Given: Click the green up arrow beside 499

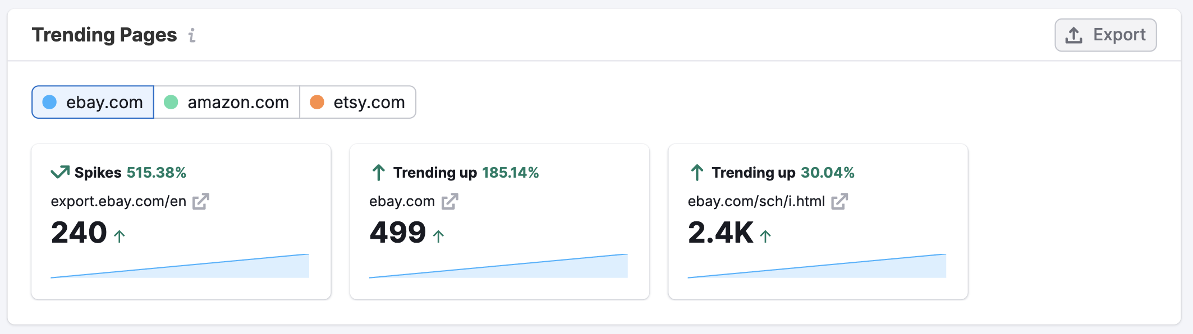Looking at the screenshot, I should pyautogui.click(x=439, y=236).
